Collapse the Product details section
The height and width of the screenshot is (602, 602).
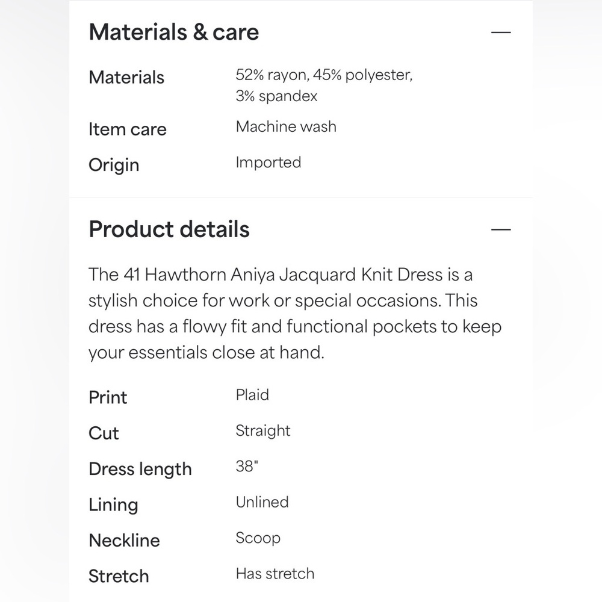click(x=501, y=229)
